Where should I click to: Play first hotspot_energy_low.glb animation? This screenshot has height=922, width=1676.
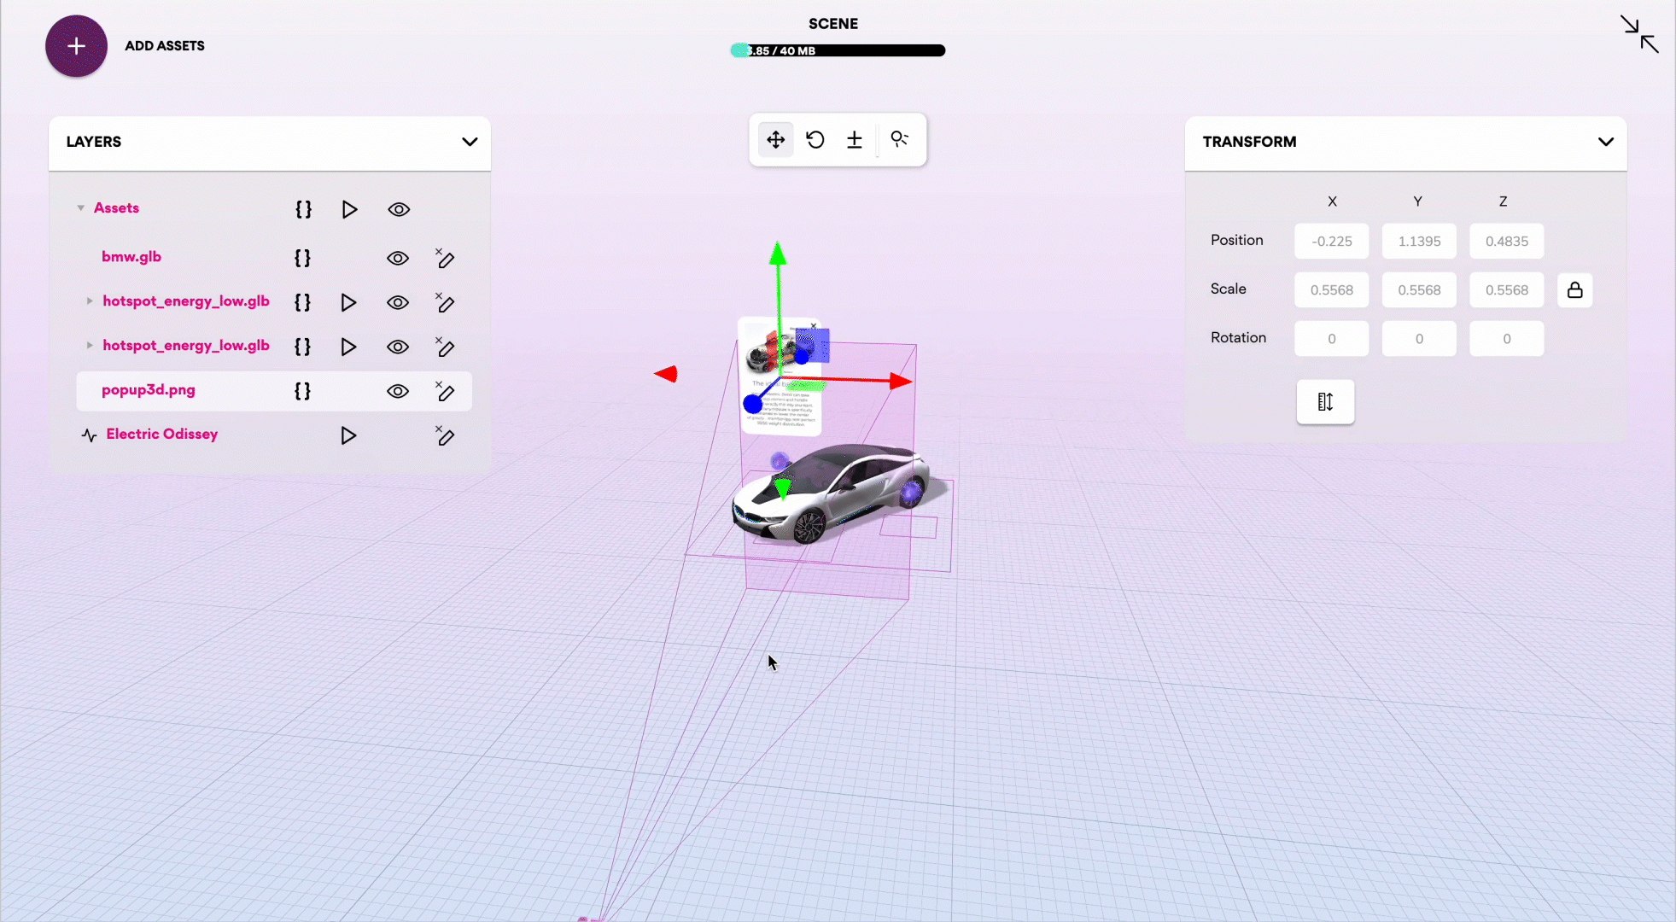coord(348,303)
